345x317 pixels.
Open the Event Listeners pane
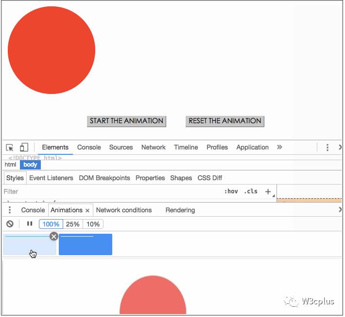tap(51, 178)
